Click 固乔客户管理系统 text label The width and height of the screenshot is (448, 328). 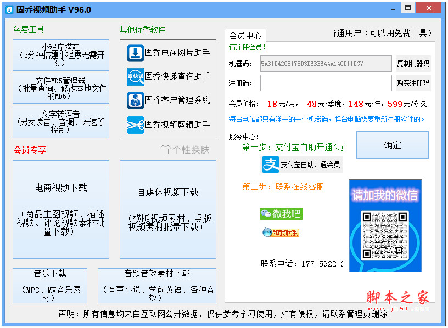[177, 100]
